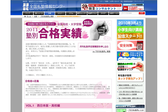168x112 pixels.
Task: Go to ホーム in the breadcrumb
Action: pyautogui.click(x=29, y=16)
